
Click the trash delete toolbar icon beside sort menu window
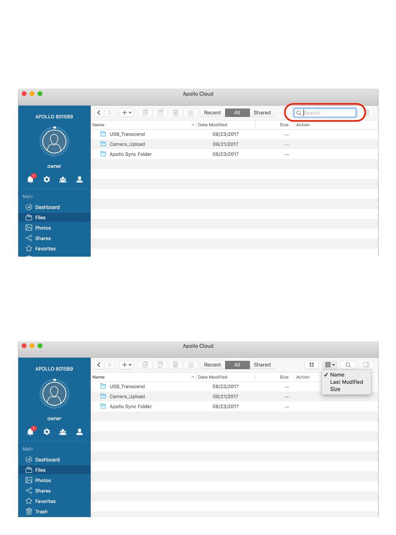(x=175, y=365)
